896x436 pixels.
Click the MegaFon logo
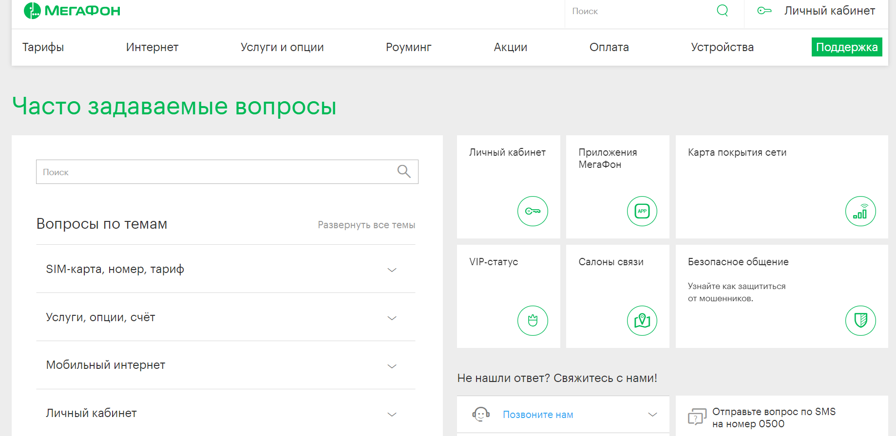click(72, 11)
